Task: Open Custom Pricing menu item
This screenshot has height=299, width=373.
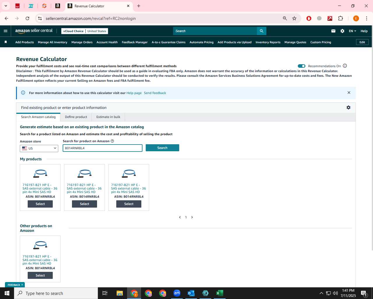Action: pos(321,42)
